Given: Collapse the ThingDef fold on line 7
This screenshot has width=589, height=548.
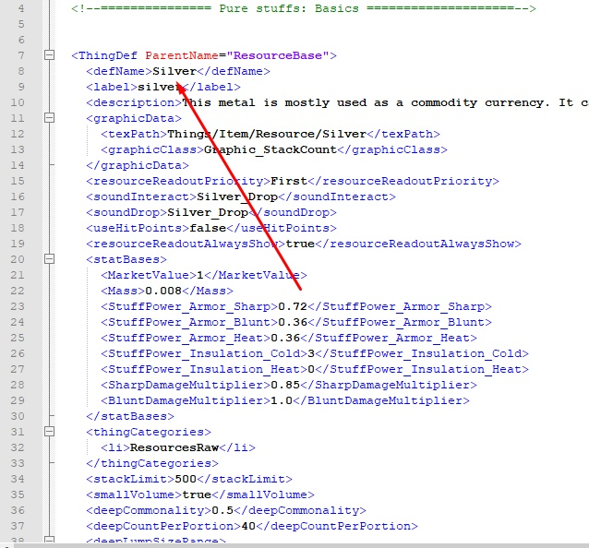Looking at the screenshot, I should [x=49, y=55].
